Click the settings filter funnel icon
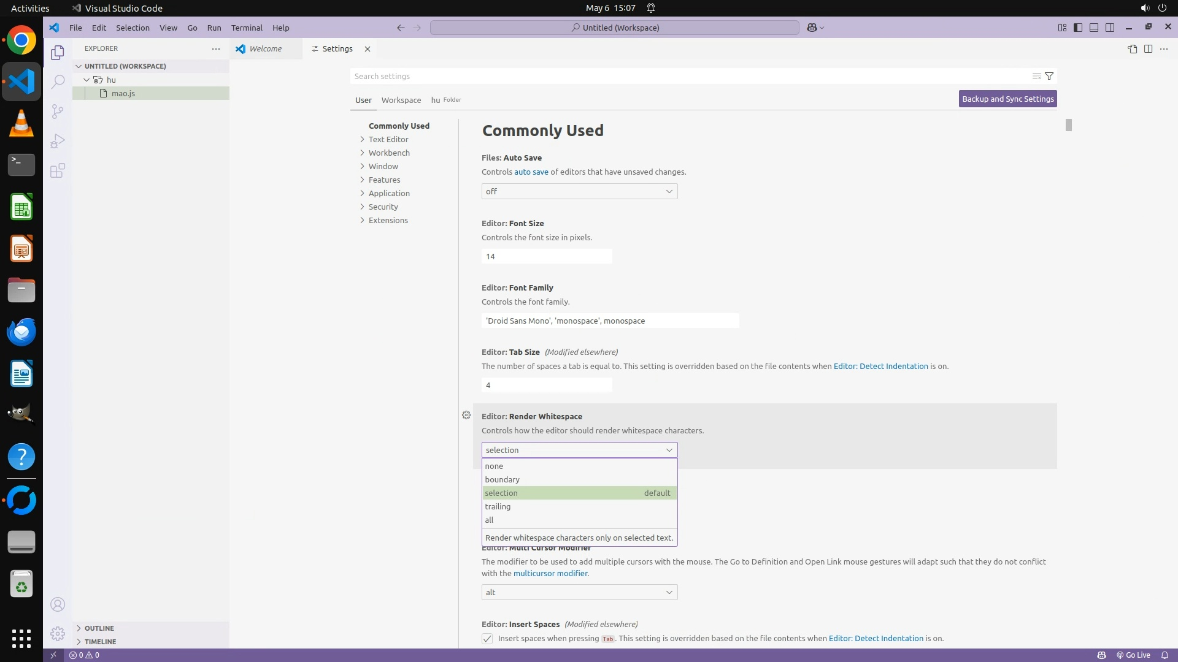 (x=1049, y=76)
